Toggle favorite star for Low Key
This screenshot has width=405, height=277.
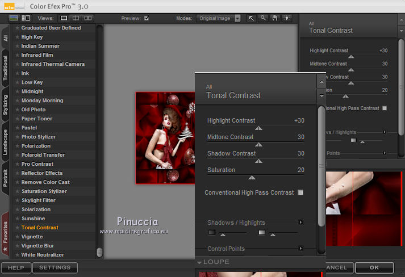17,82
